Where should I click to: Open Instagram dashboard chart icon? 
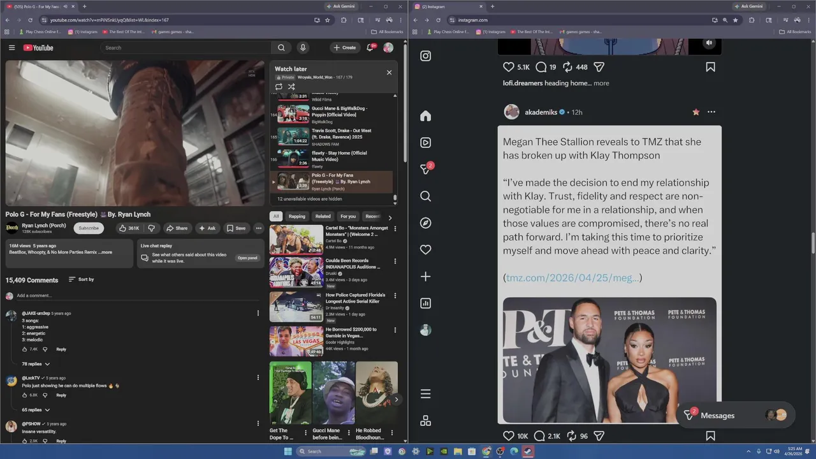[x=426, y=303]
